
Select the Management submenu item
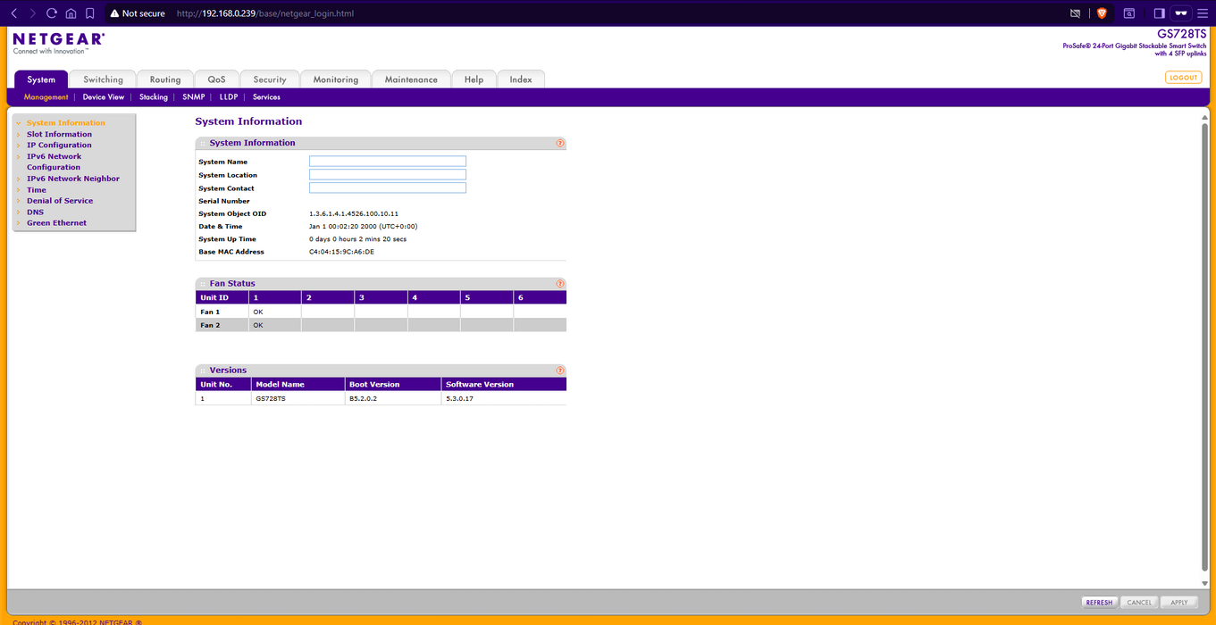pos(46,97)
